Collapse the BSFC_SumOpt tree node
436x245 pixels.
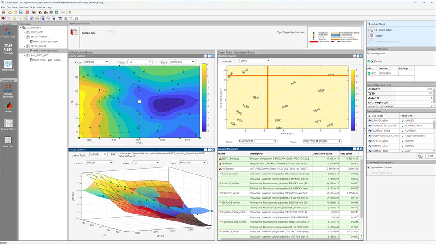(24, 46)
